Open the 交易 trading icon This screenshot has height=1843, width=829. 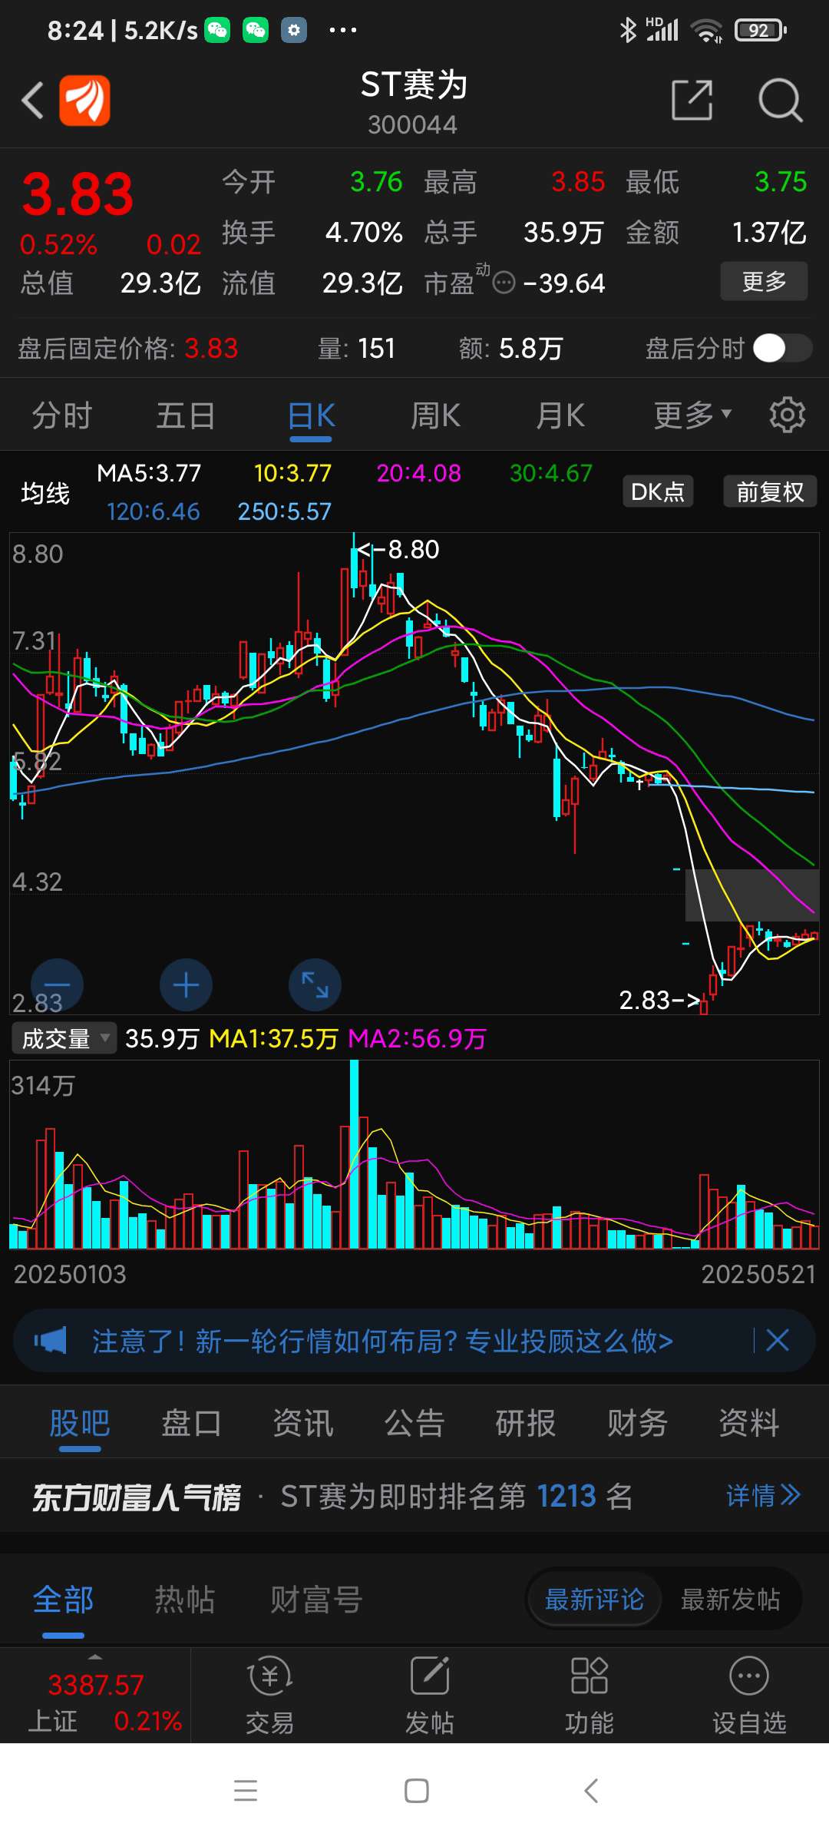[x=269, y=1695]
